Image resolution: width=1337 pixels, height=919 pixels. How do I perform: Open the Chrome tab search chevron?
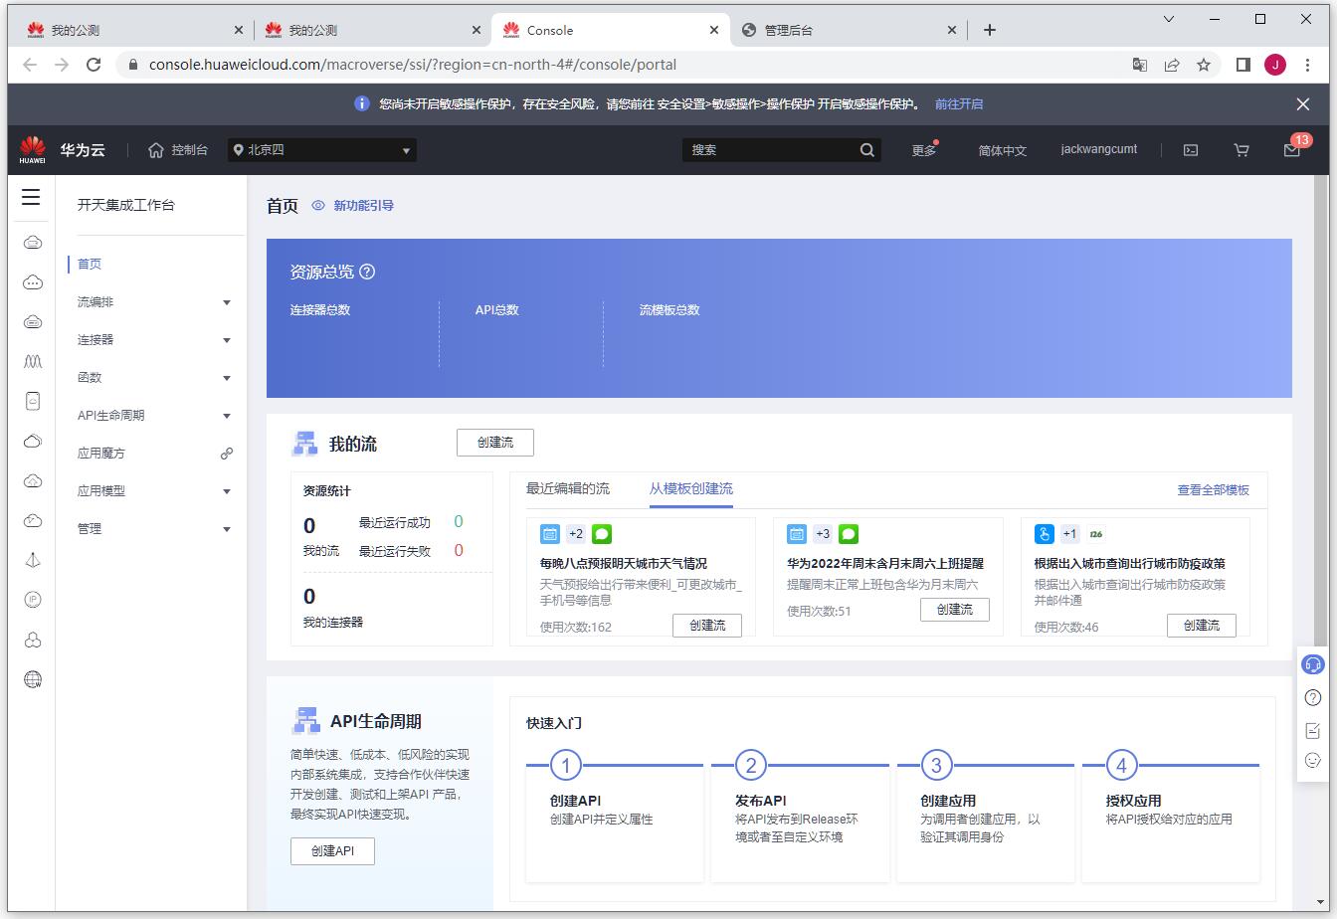tap(1169, 19)
